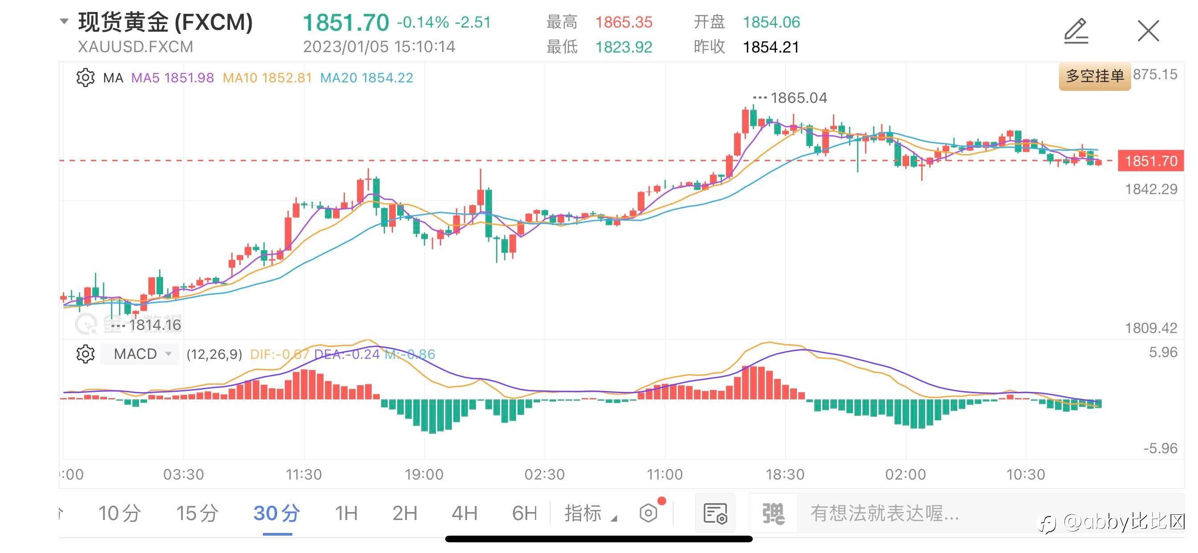Select the 4H timeframe tab
The image size is (1198, 553).
(x=464, y=513)
